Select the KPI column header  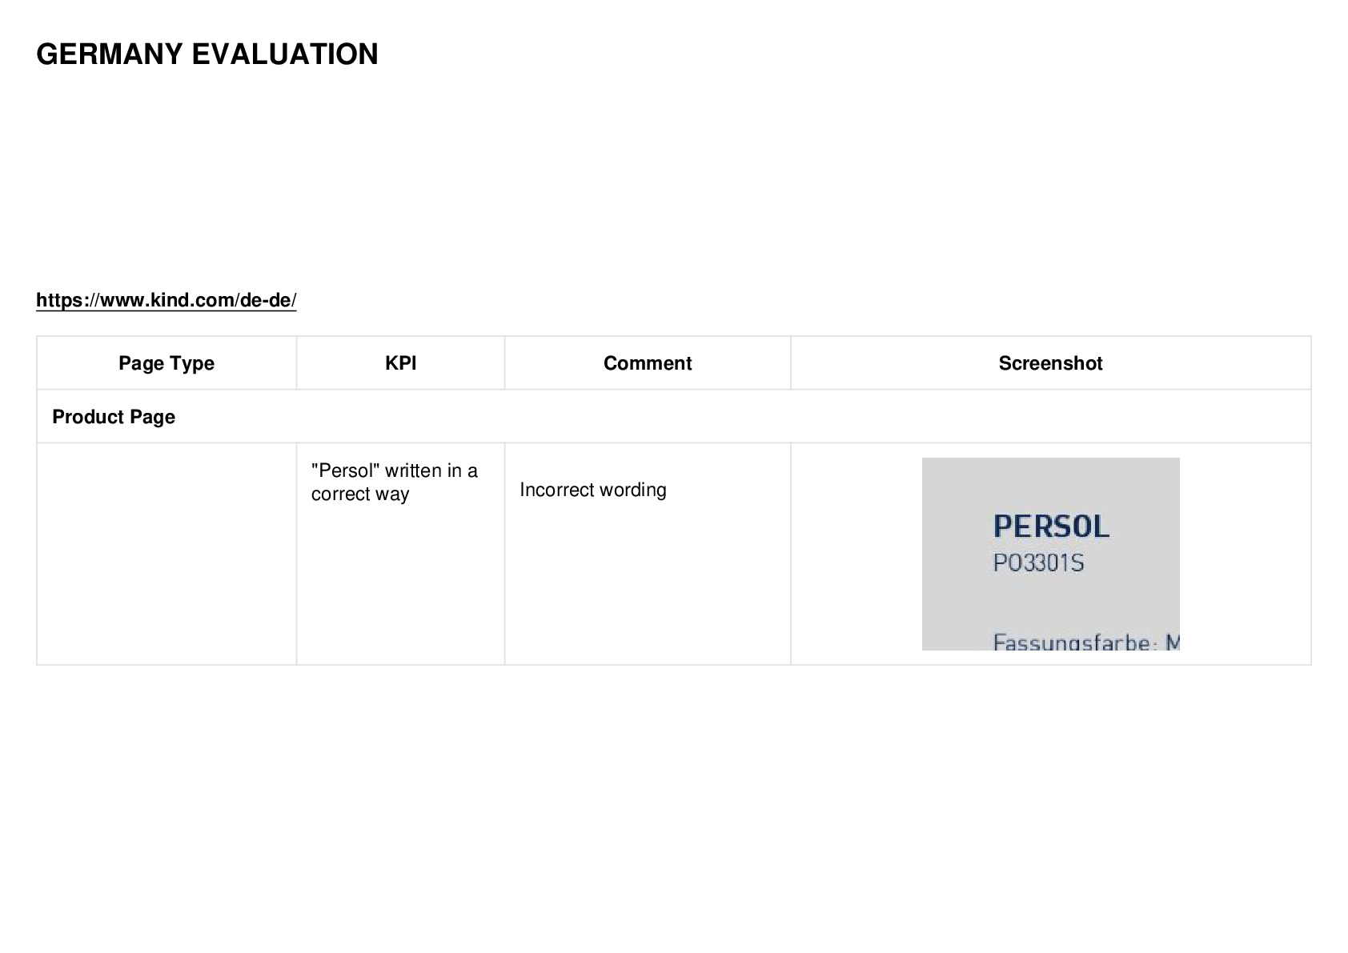(400, 363)
